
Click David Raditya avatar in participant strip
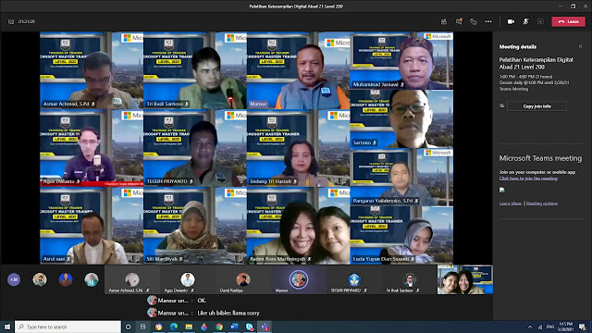pos(242,279)
